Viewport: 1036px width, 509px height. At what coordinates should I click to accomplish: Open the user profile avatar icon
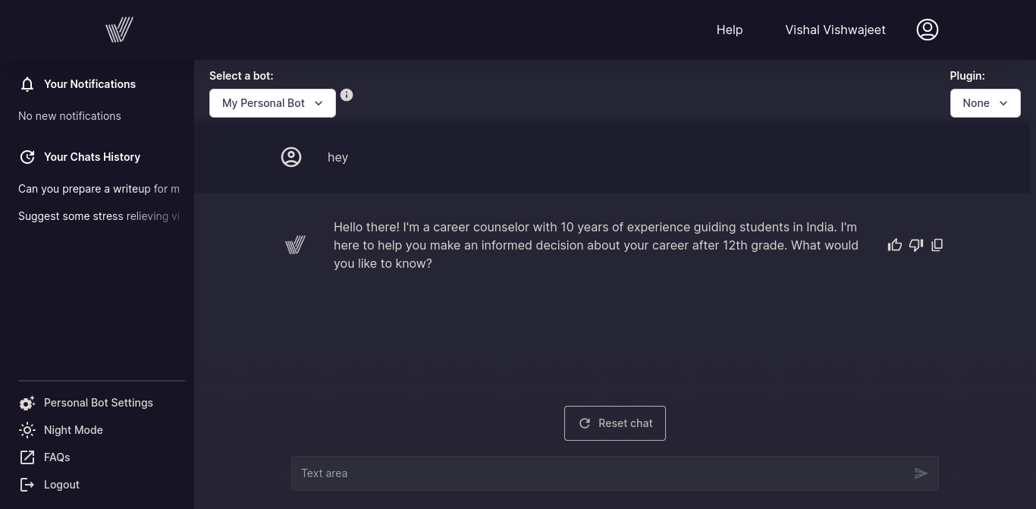tap(928, 30)
